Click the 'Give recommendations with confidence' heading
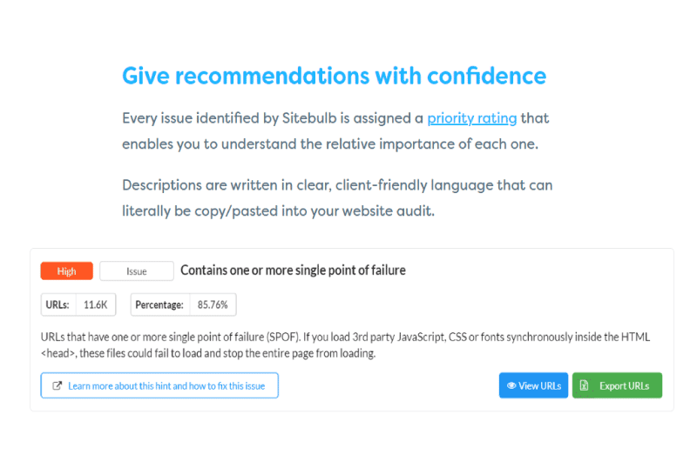 (335, 76)
